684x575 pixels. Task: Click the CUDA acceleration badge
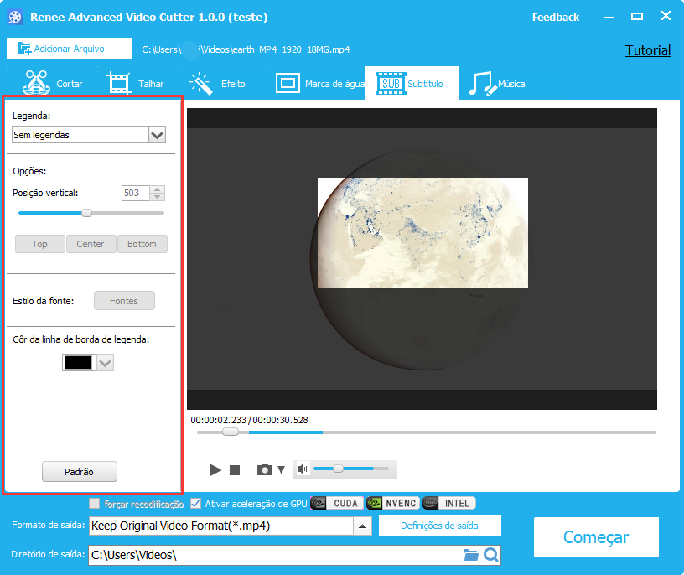coord(336,504)
